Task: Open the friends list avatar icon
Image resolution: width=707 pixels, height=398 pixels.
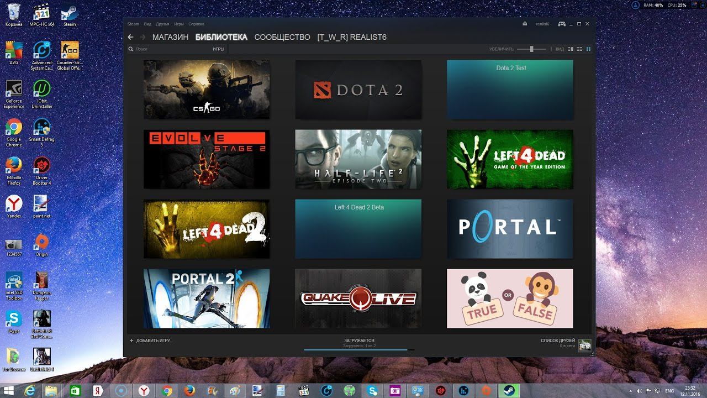Action: coord(584,344)
